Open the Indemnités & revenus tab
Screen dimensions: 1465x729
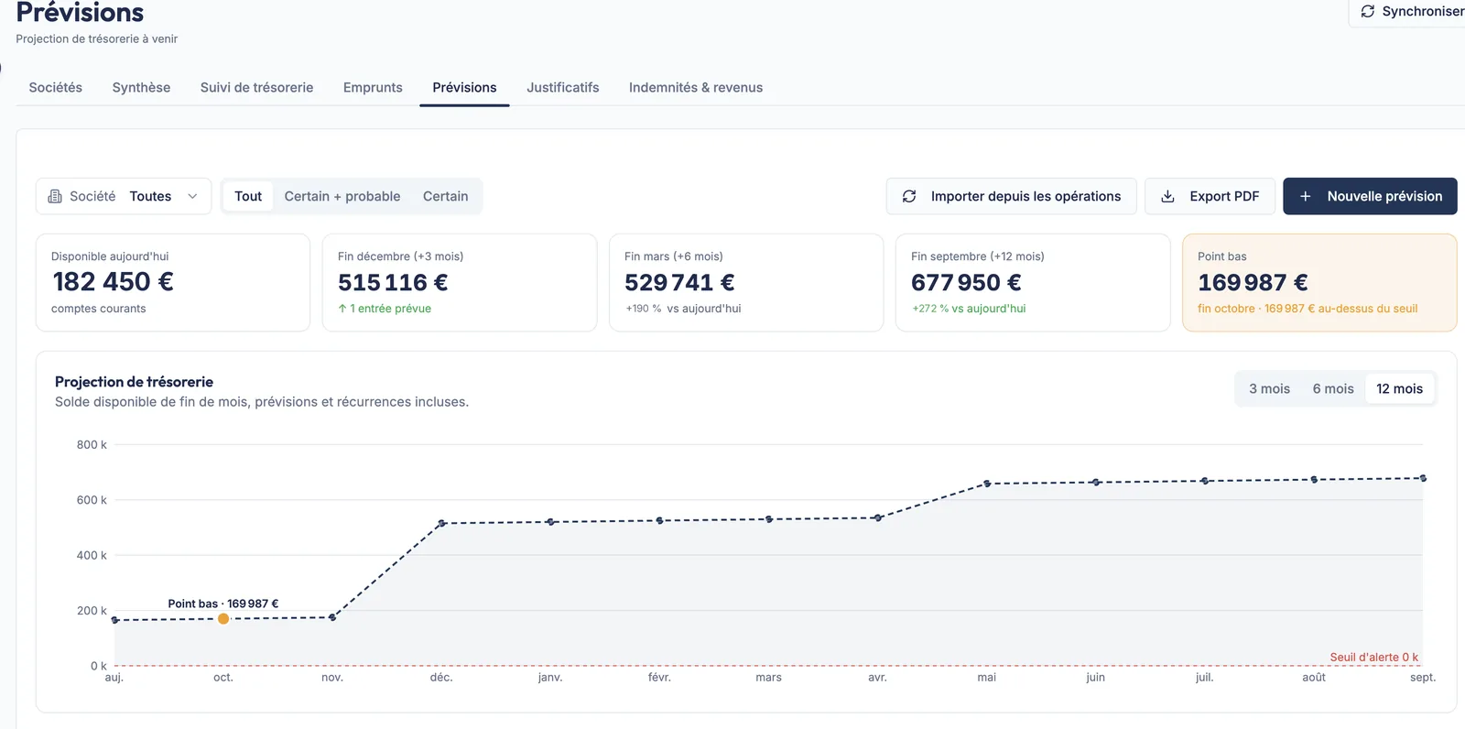[x=696, y=88]
